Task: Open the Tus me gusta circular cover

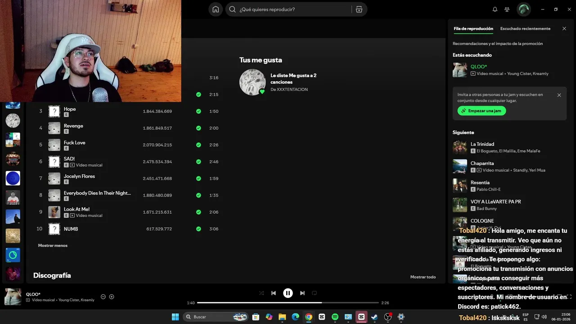Action: point(252,82)
